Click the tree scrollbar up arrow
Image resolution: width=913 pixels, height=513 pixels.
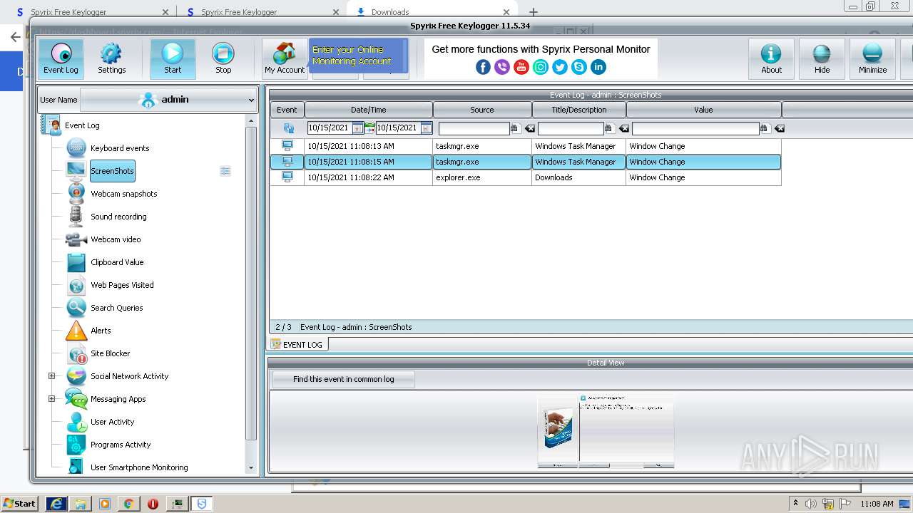click(250, 122)
